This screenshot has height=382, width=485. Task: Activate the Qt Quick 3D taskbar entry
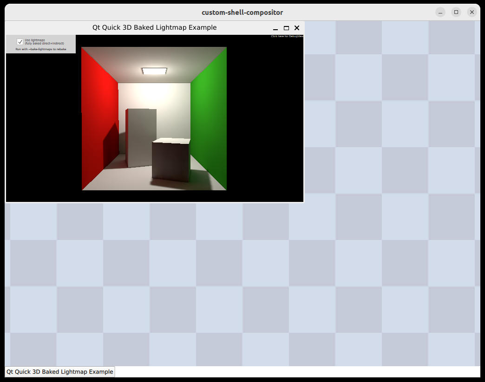point(59,371)
